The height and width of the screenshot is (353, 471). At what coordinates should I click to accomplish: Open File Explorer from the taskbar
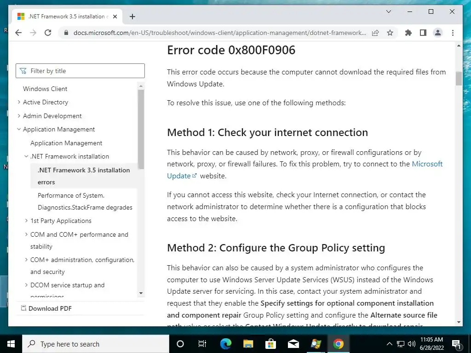248,344
